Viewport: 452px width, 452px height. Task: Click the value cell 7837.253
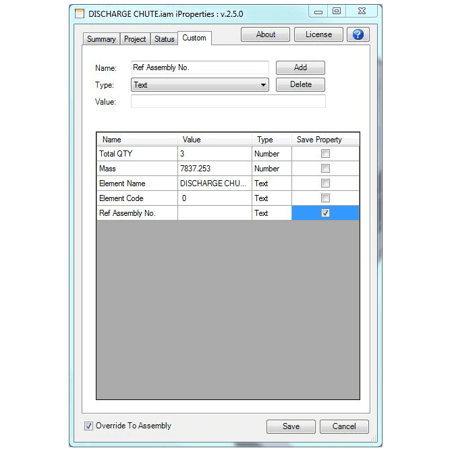215,169
